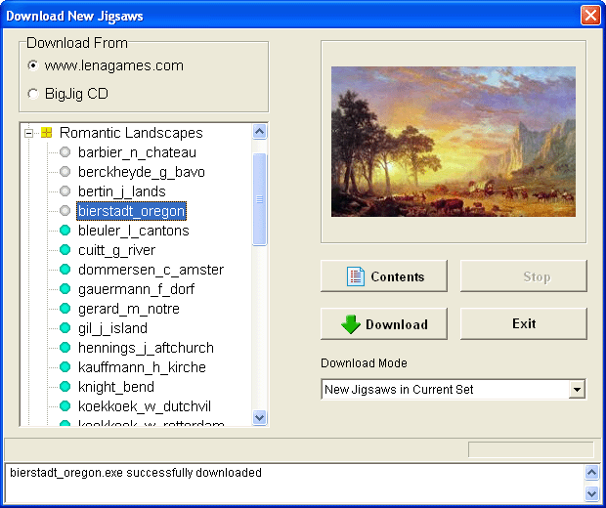Click the teal status dot beside knight_bend
This screenshot has height=508, width=606.
[x=65, y=386]
